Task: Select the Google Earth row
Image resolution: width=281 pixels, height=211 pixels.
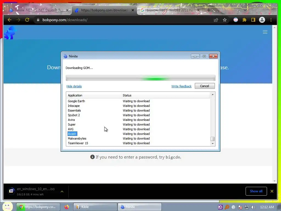Action: pyautogui.click(x=138, y=101)
